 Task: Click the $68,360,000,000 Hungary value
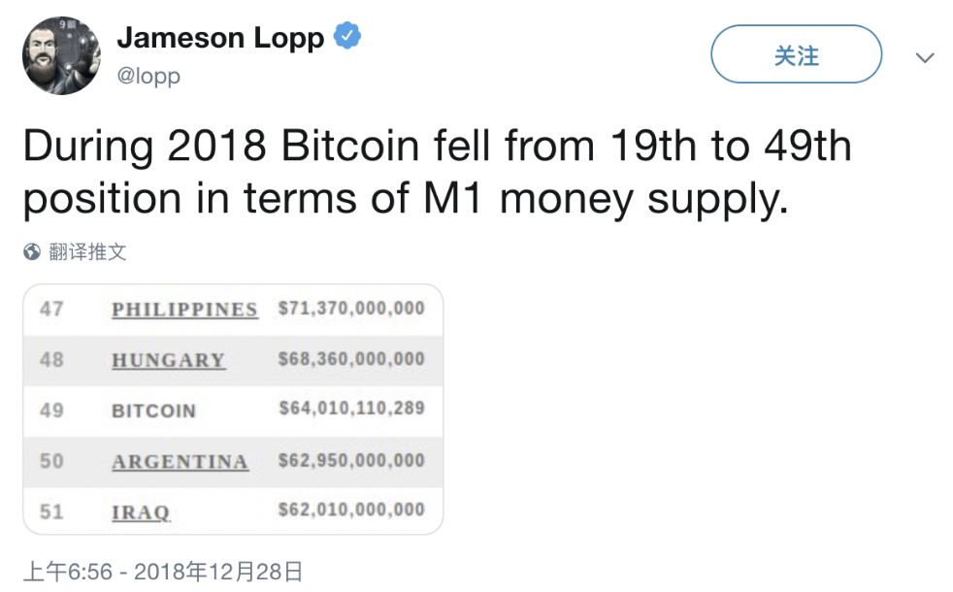point(351,359)
